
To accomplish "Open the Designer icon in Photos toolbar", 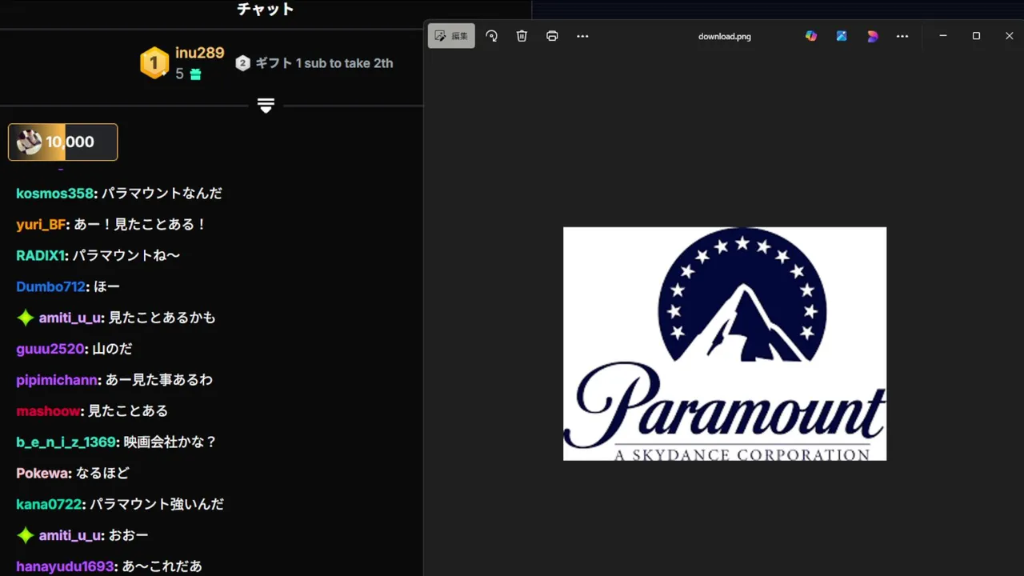I will 842,36.
